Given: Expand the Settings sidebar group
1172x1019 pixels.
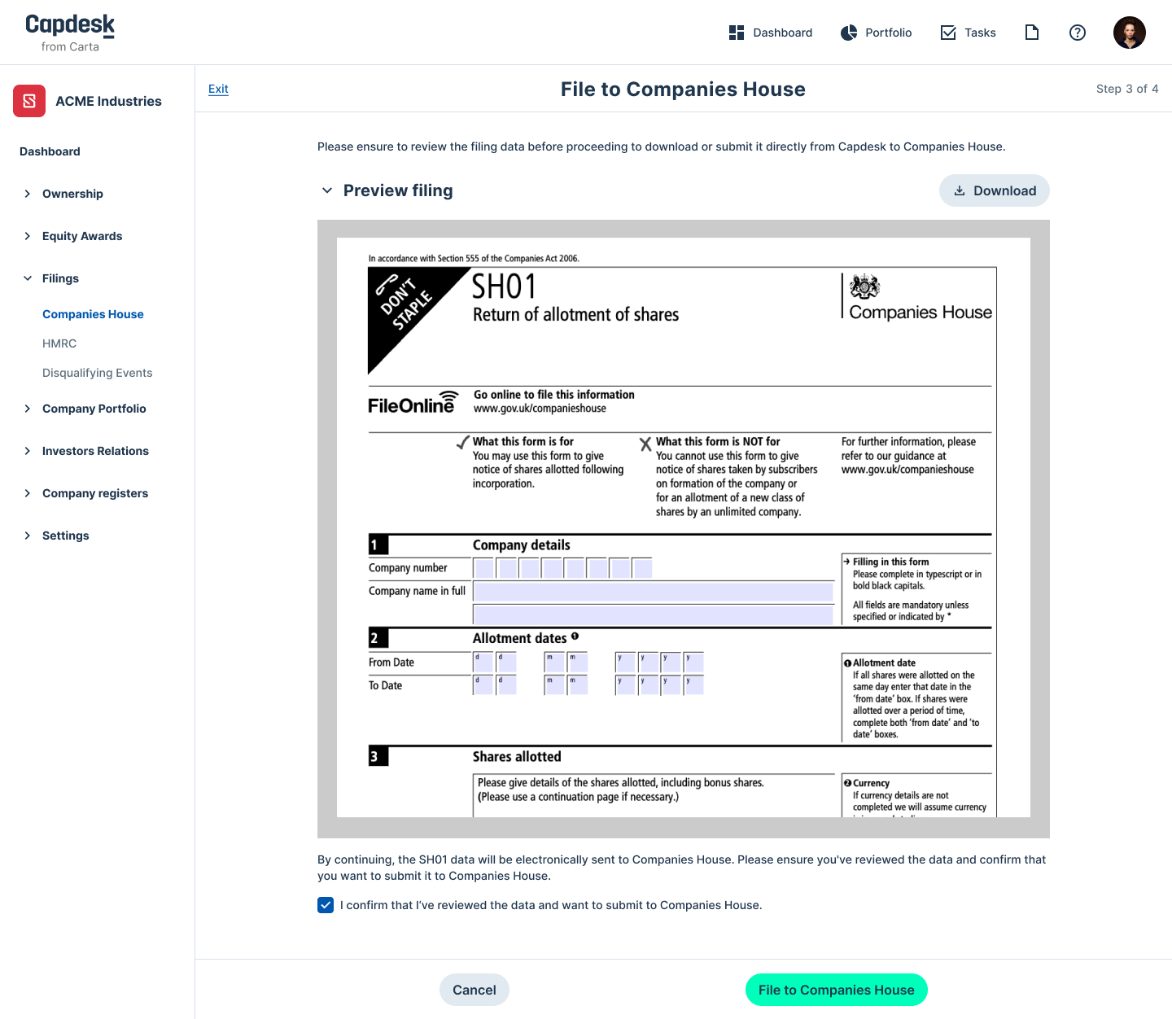Looking at the screenshot, I should click(65, 536).
